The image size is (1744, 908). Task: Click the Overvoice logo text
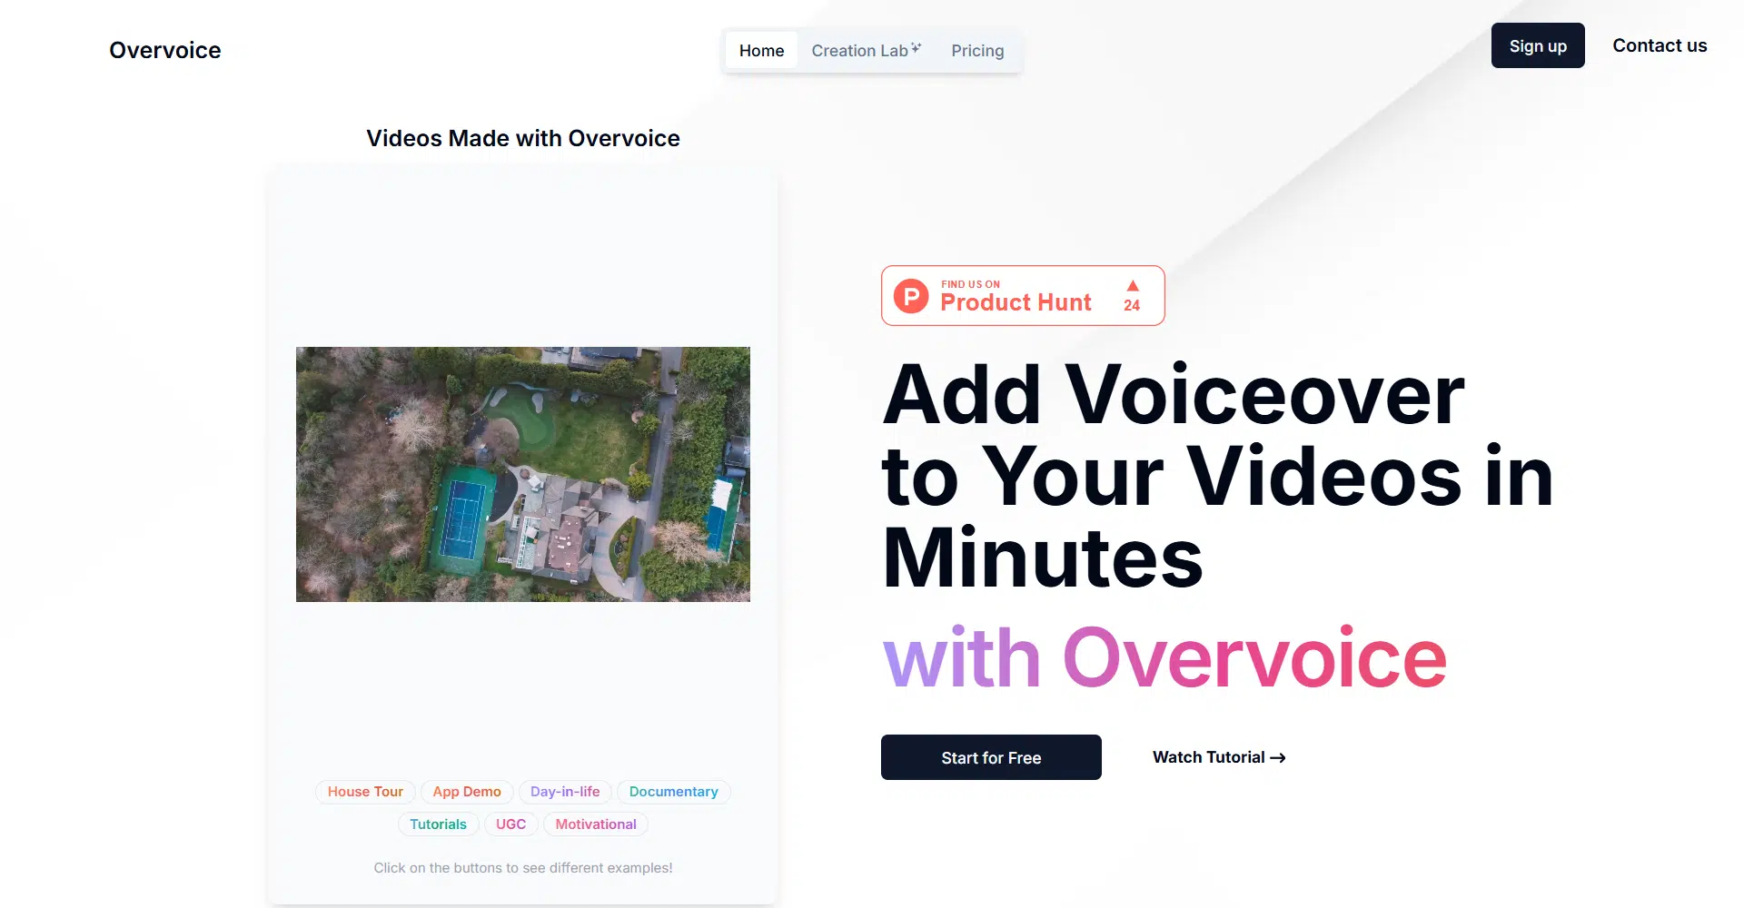pyautogui.click(x=165, y=50)
